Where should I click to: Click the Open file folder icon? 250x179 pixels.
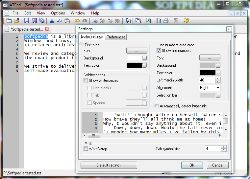(x=16, y=21)
